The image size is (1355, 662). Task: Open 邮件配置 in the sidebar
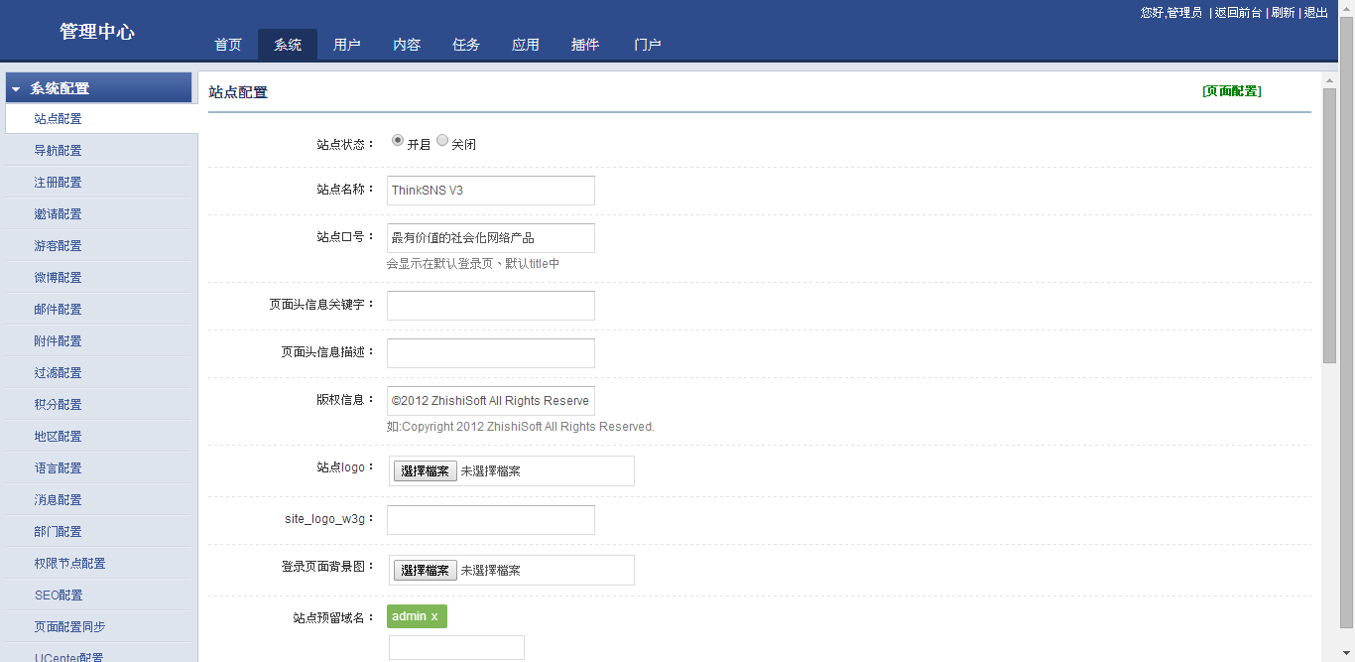click(x=58, y=310)
